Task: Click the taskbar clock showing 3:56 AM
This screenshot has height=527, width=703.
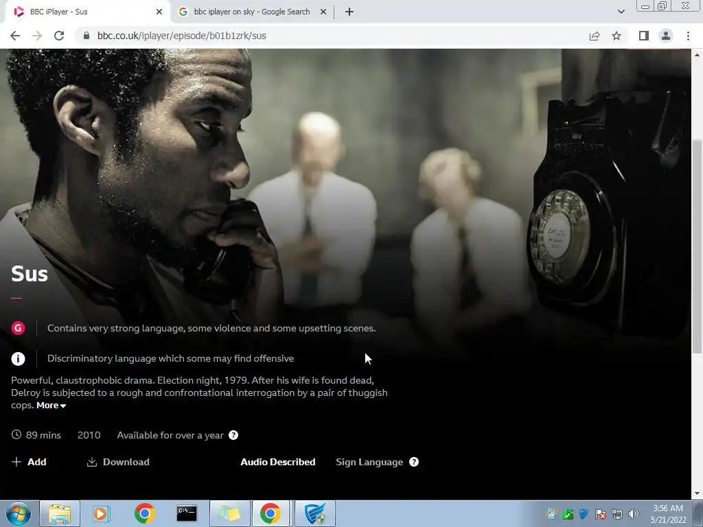Action: point(668,514)
